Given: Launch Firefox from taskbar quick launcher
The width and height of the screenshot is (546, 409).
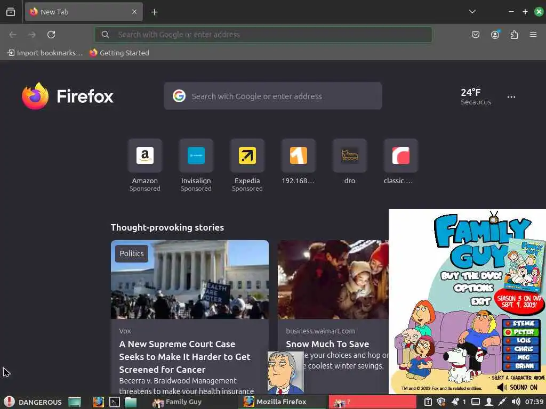Looking at the screenshot, I should (99, 402).
